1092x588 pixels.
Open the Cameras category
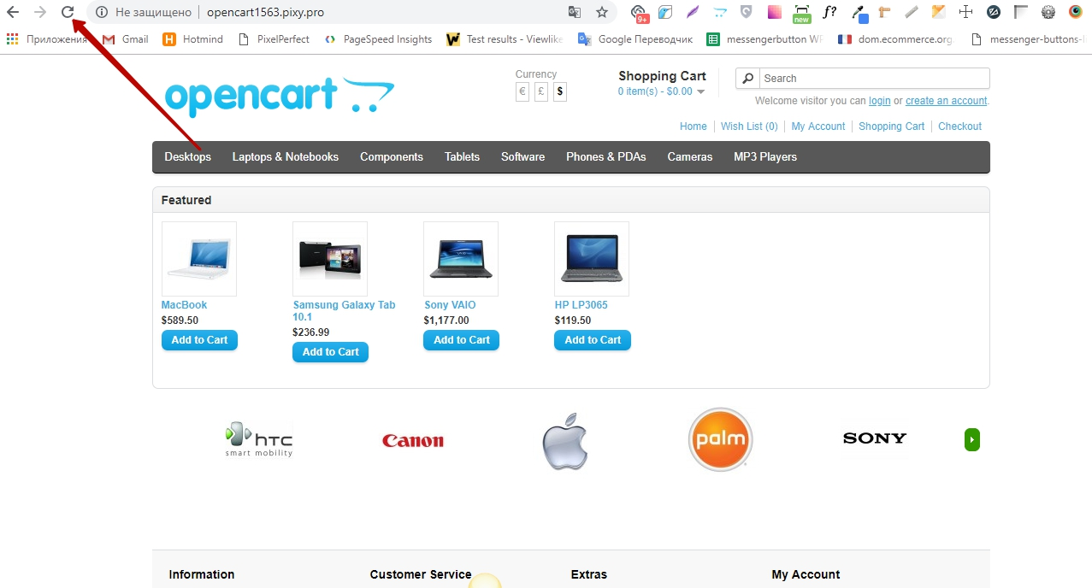[690, 157]
